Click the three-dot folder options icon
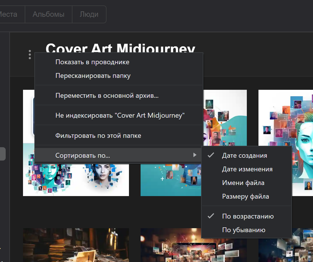 tap(30, 55)
